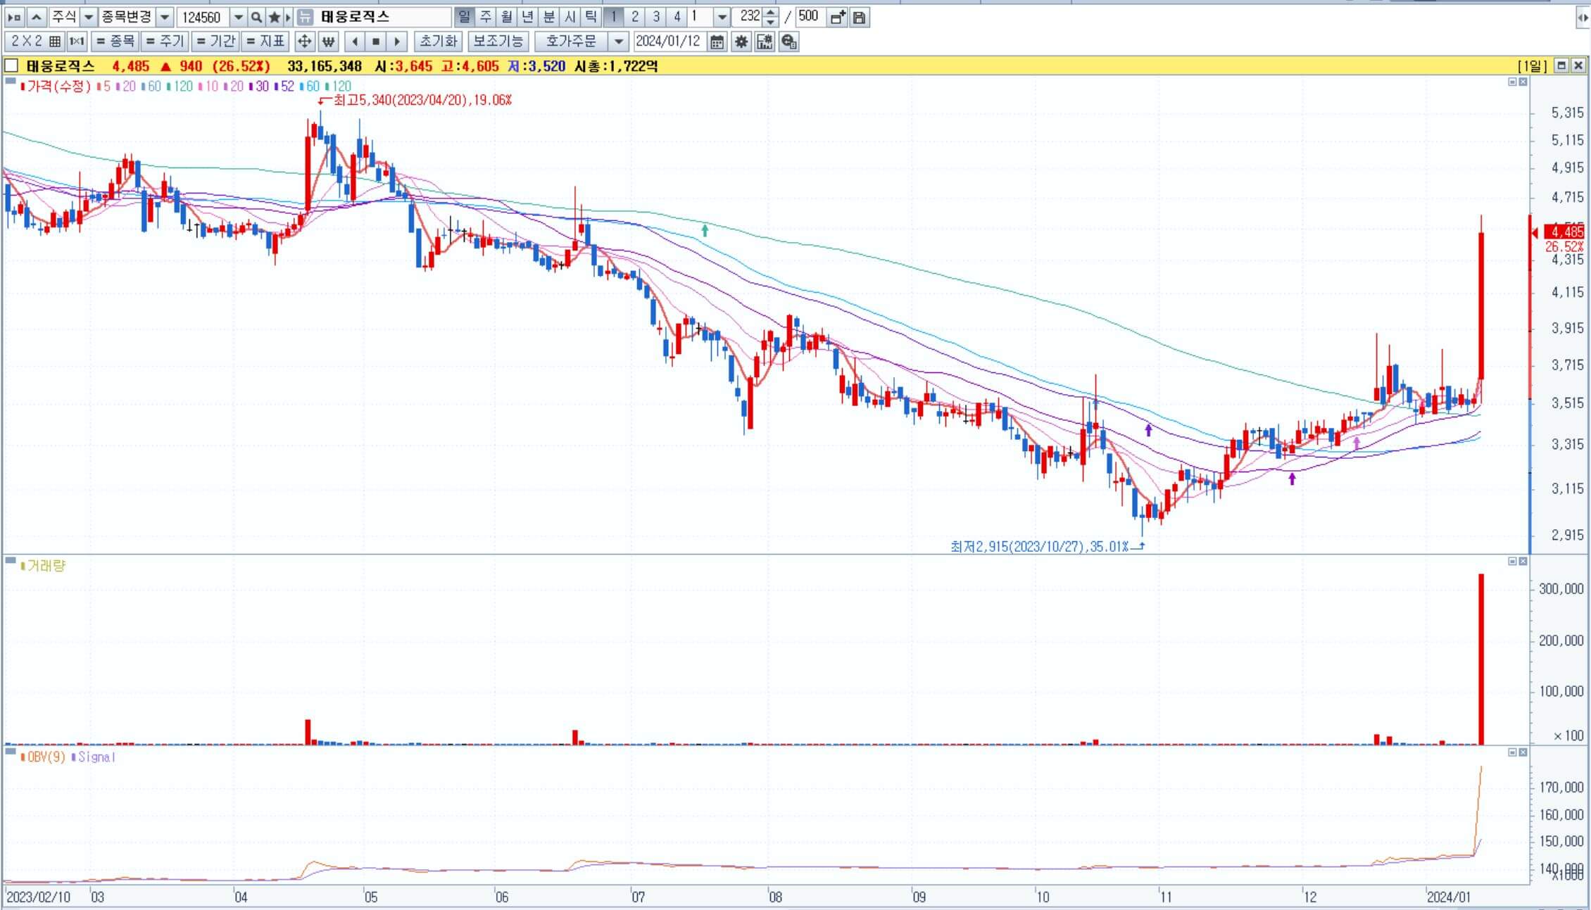Image resolution: width=1591 pixels, height=910 pixels.
Task: Expand the 주식 market type dropdown
Action: click(89, 17)
